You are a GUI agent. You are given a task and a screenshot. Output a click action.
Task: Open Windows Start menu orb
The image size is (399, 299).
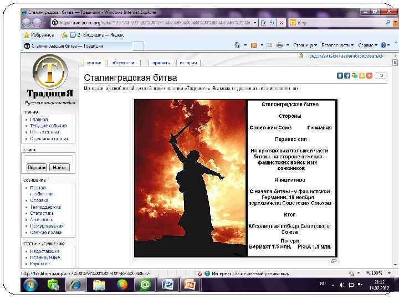point(30,285)
